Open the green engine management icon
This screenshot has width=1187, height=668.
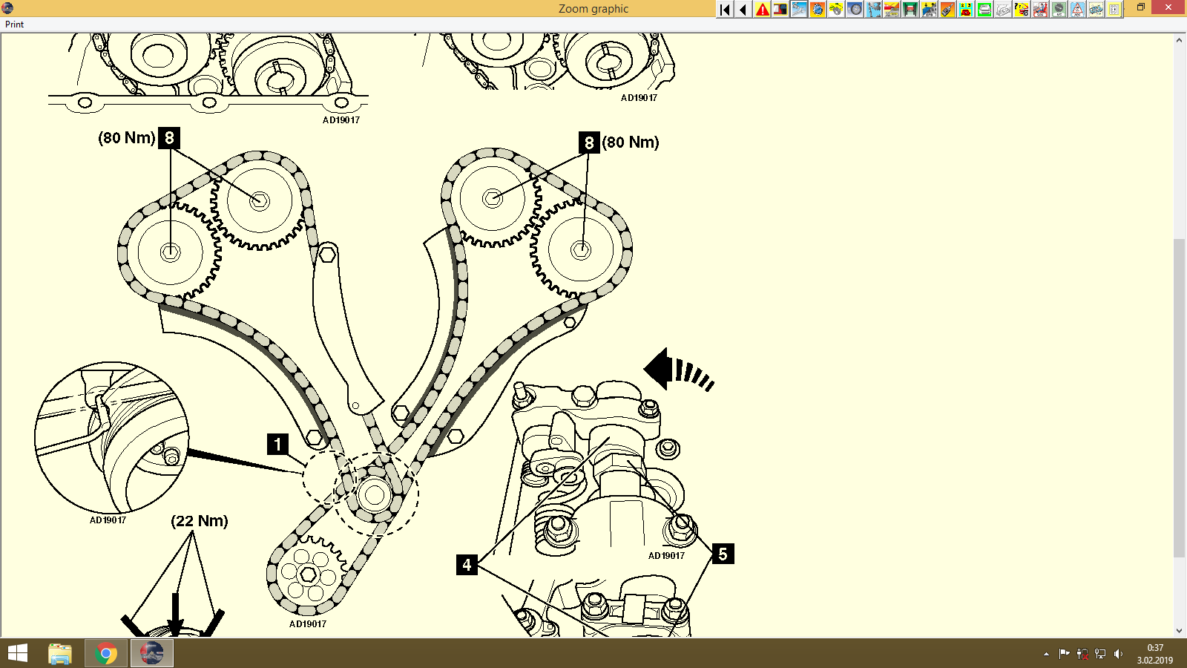coord(984,10)
